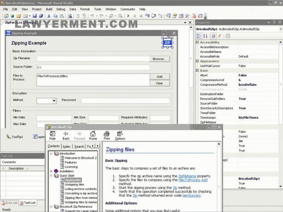Click the Redo arrow icon
283x212 pixels.
102,16
